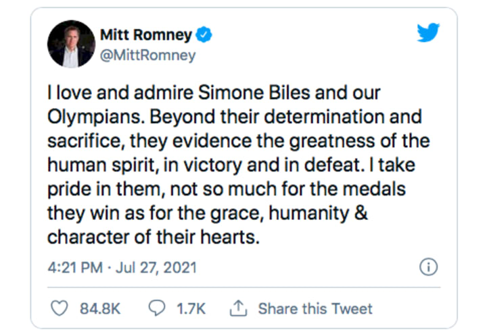487x332 pixels.
Task: Click the Share this Tweet label
Action: pyautogui.click(x=315, y=308)
